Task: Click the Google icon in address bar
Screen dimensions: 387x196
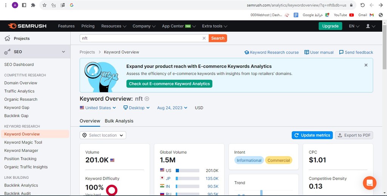Action: pyautogui.click(x=72, y=5)
